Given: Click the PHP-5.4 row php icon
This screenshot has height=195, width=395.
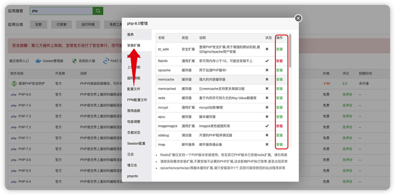Looking at the screenshot, I should [x=14, y=182].
